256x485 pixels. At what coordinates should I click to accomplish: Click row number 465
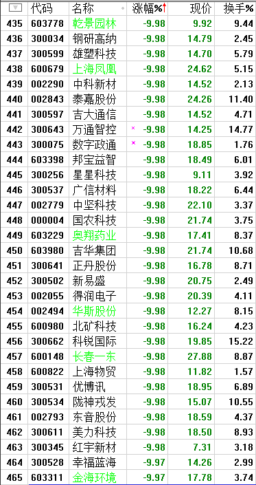point(14,478)
